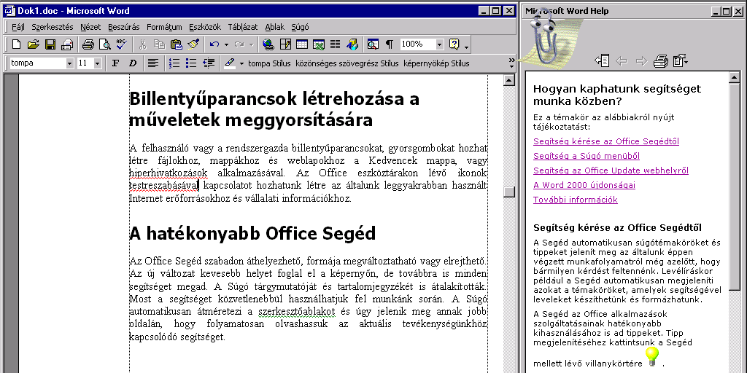The image size is (747, 373).
Task: Open style box dropdown showing tompa
Action: point(69,63)
